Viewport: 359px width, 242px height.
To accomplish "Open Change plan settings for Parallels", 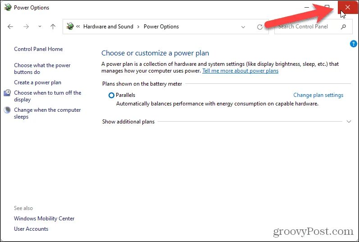I will click(x=318, y=95).
